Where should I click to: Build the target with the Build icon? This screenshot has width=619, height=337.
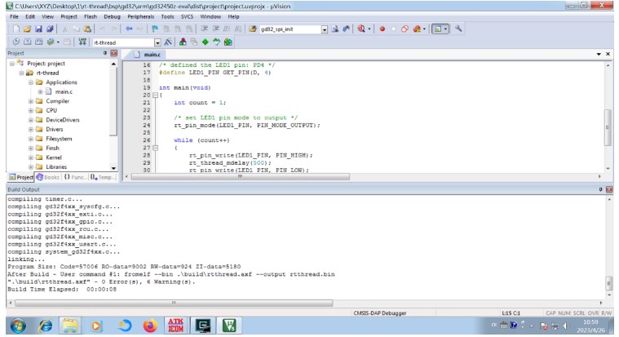coord(27,42)
